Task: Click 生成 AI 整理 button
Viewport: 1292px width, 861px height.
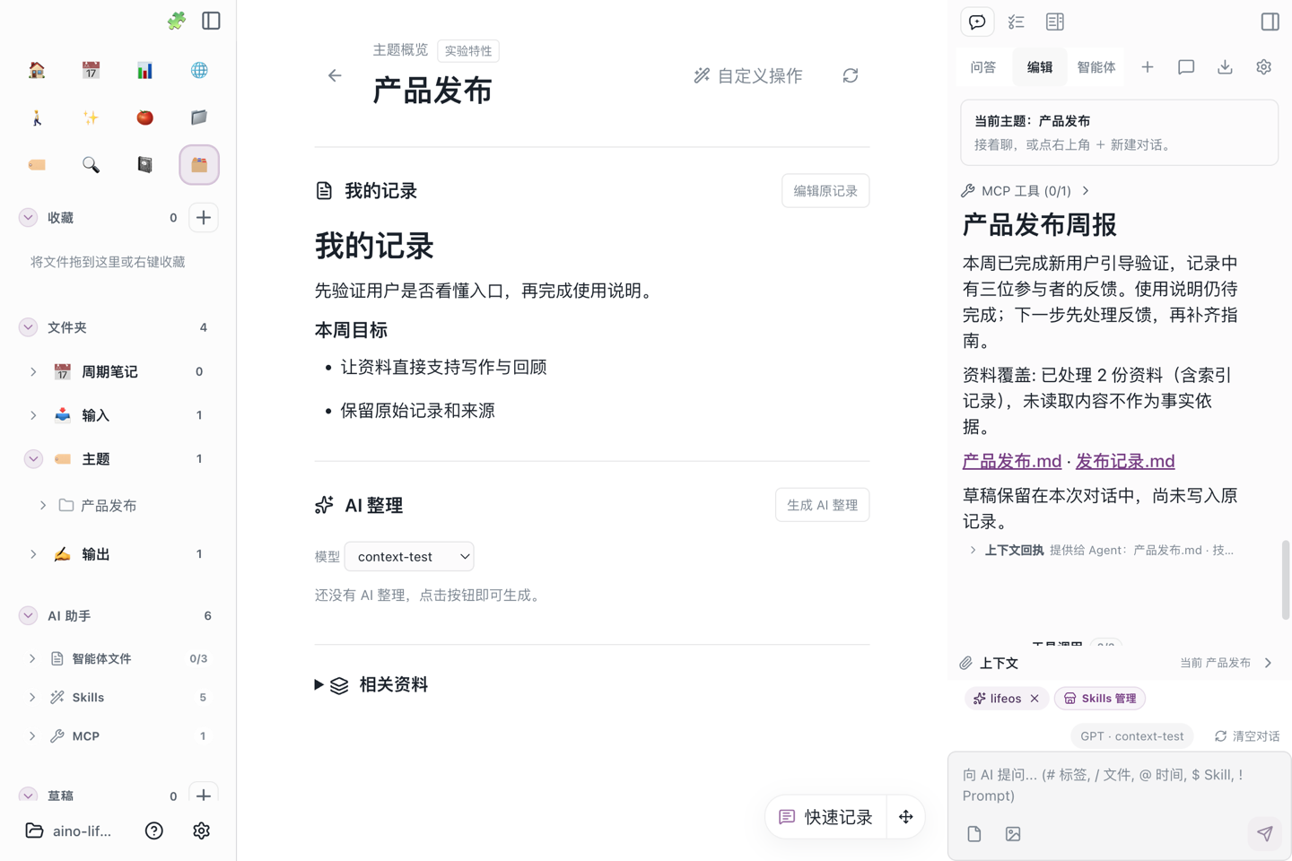Action: [822, 505]
